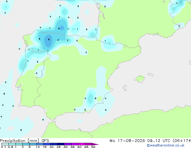Click the "09..12" time range
This screenshot has height=148, width=191.
pyautogui.click(x=154, y=141)
